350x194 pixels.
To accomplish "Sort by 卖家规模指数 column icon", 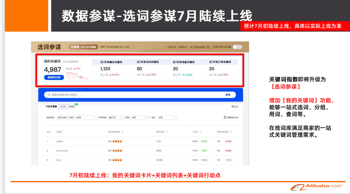I will pyautogui.click(x=232, y=132).
